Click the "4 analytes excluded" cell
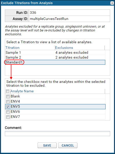The height and width of the screenshot is (154, 115). pos(72,52)
